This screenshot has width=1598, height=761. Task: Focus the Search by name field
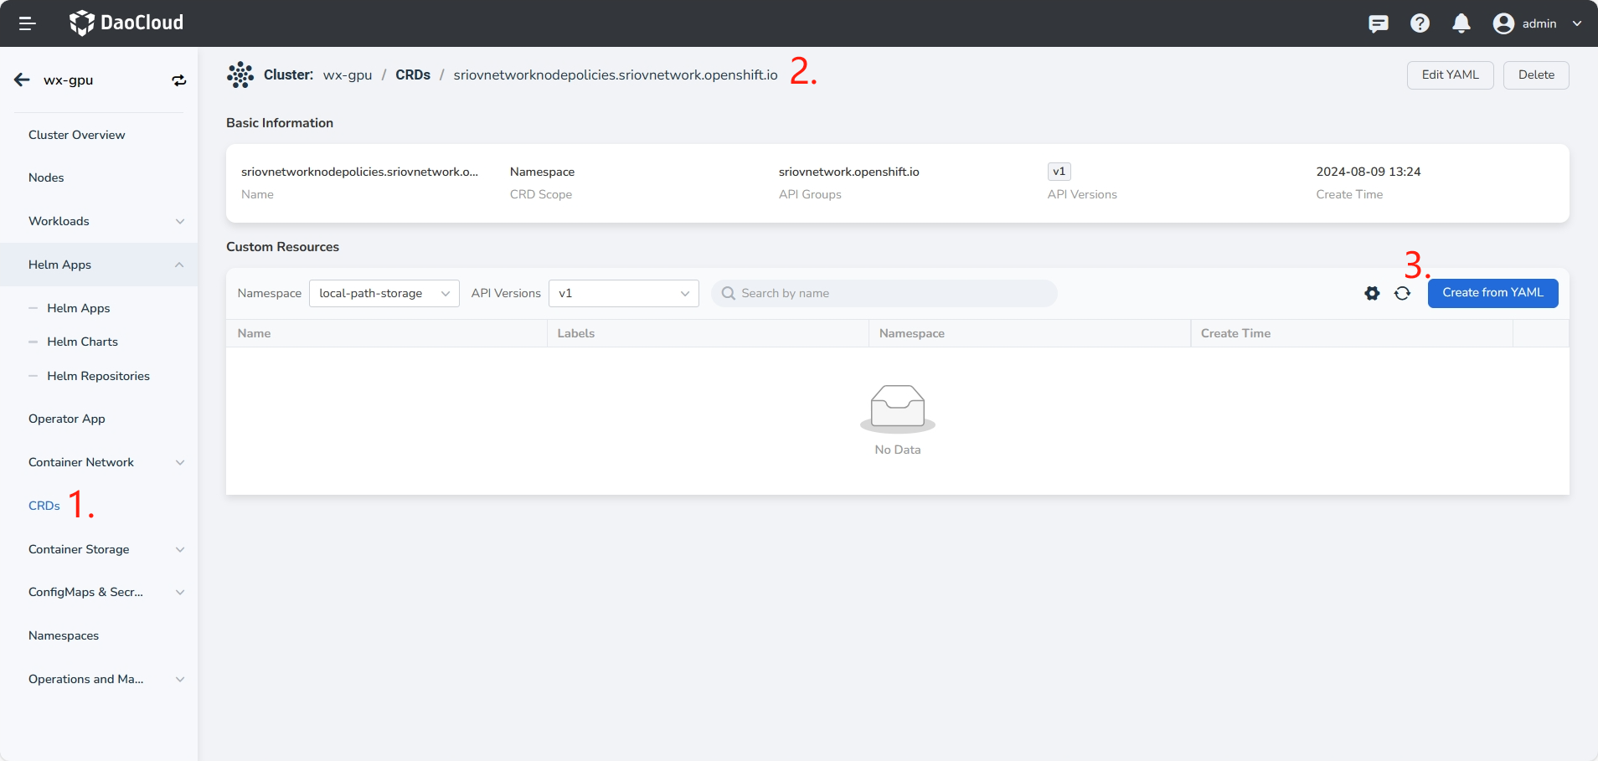888,293
